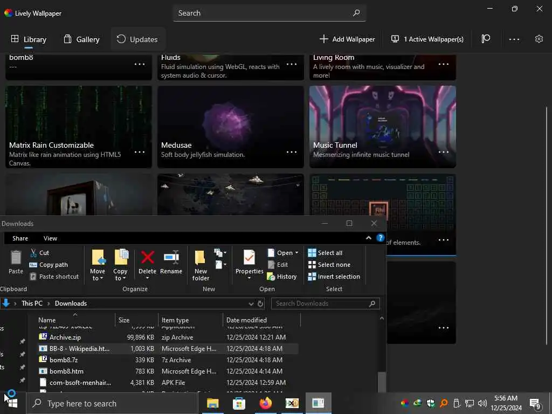552x414 pixels.
Task: Select the BB-8 - Wikipedia.ht... file
Action: pyautogui.click(x=168, y=349)
